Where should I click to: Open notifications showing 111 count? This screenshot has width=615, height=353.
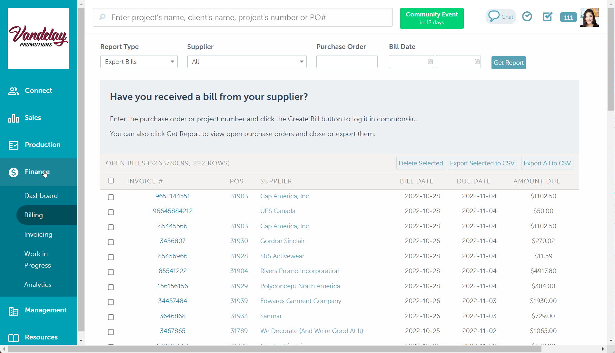coord(568,17)
